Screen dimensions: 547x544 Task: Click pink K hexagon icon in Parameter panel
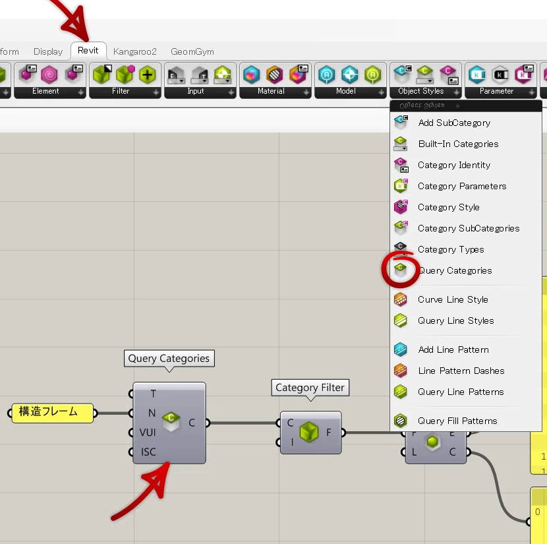pyautogui.click(x=525, y=74)
